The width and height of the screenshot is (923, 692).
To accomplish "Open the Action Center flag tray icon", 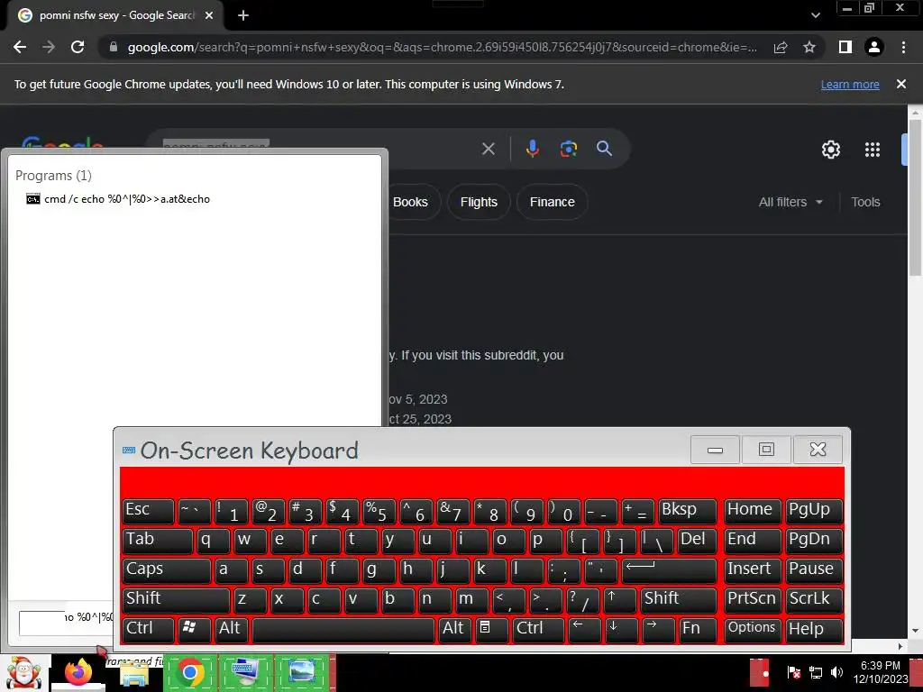I will (793, 672).
